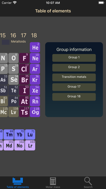Click the 10:07 AM clock in status bar
This screenshot has width=106, height=189.
click(53, 3)
